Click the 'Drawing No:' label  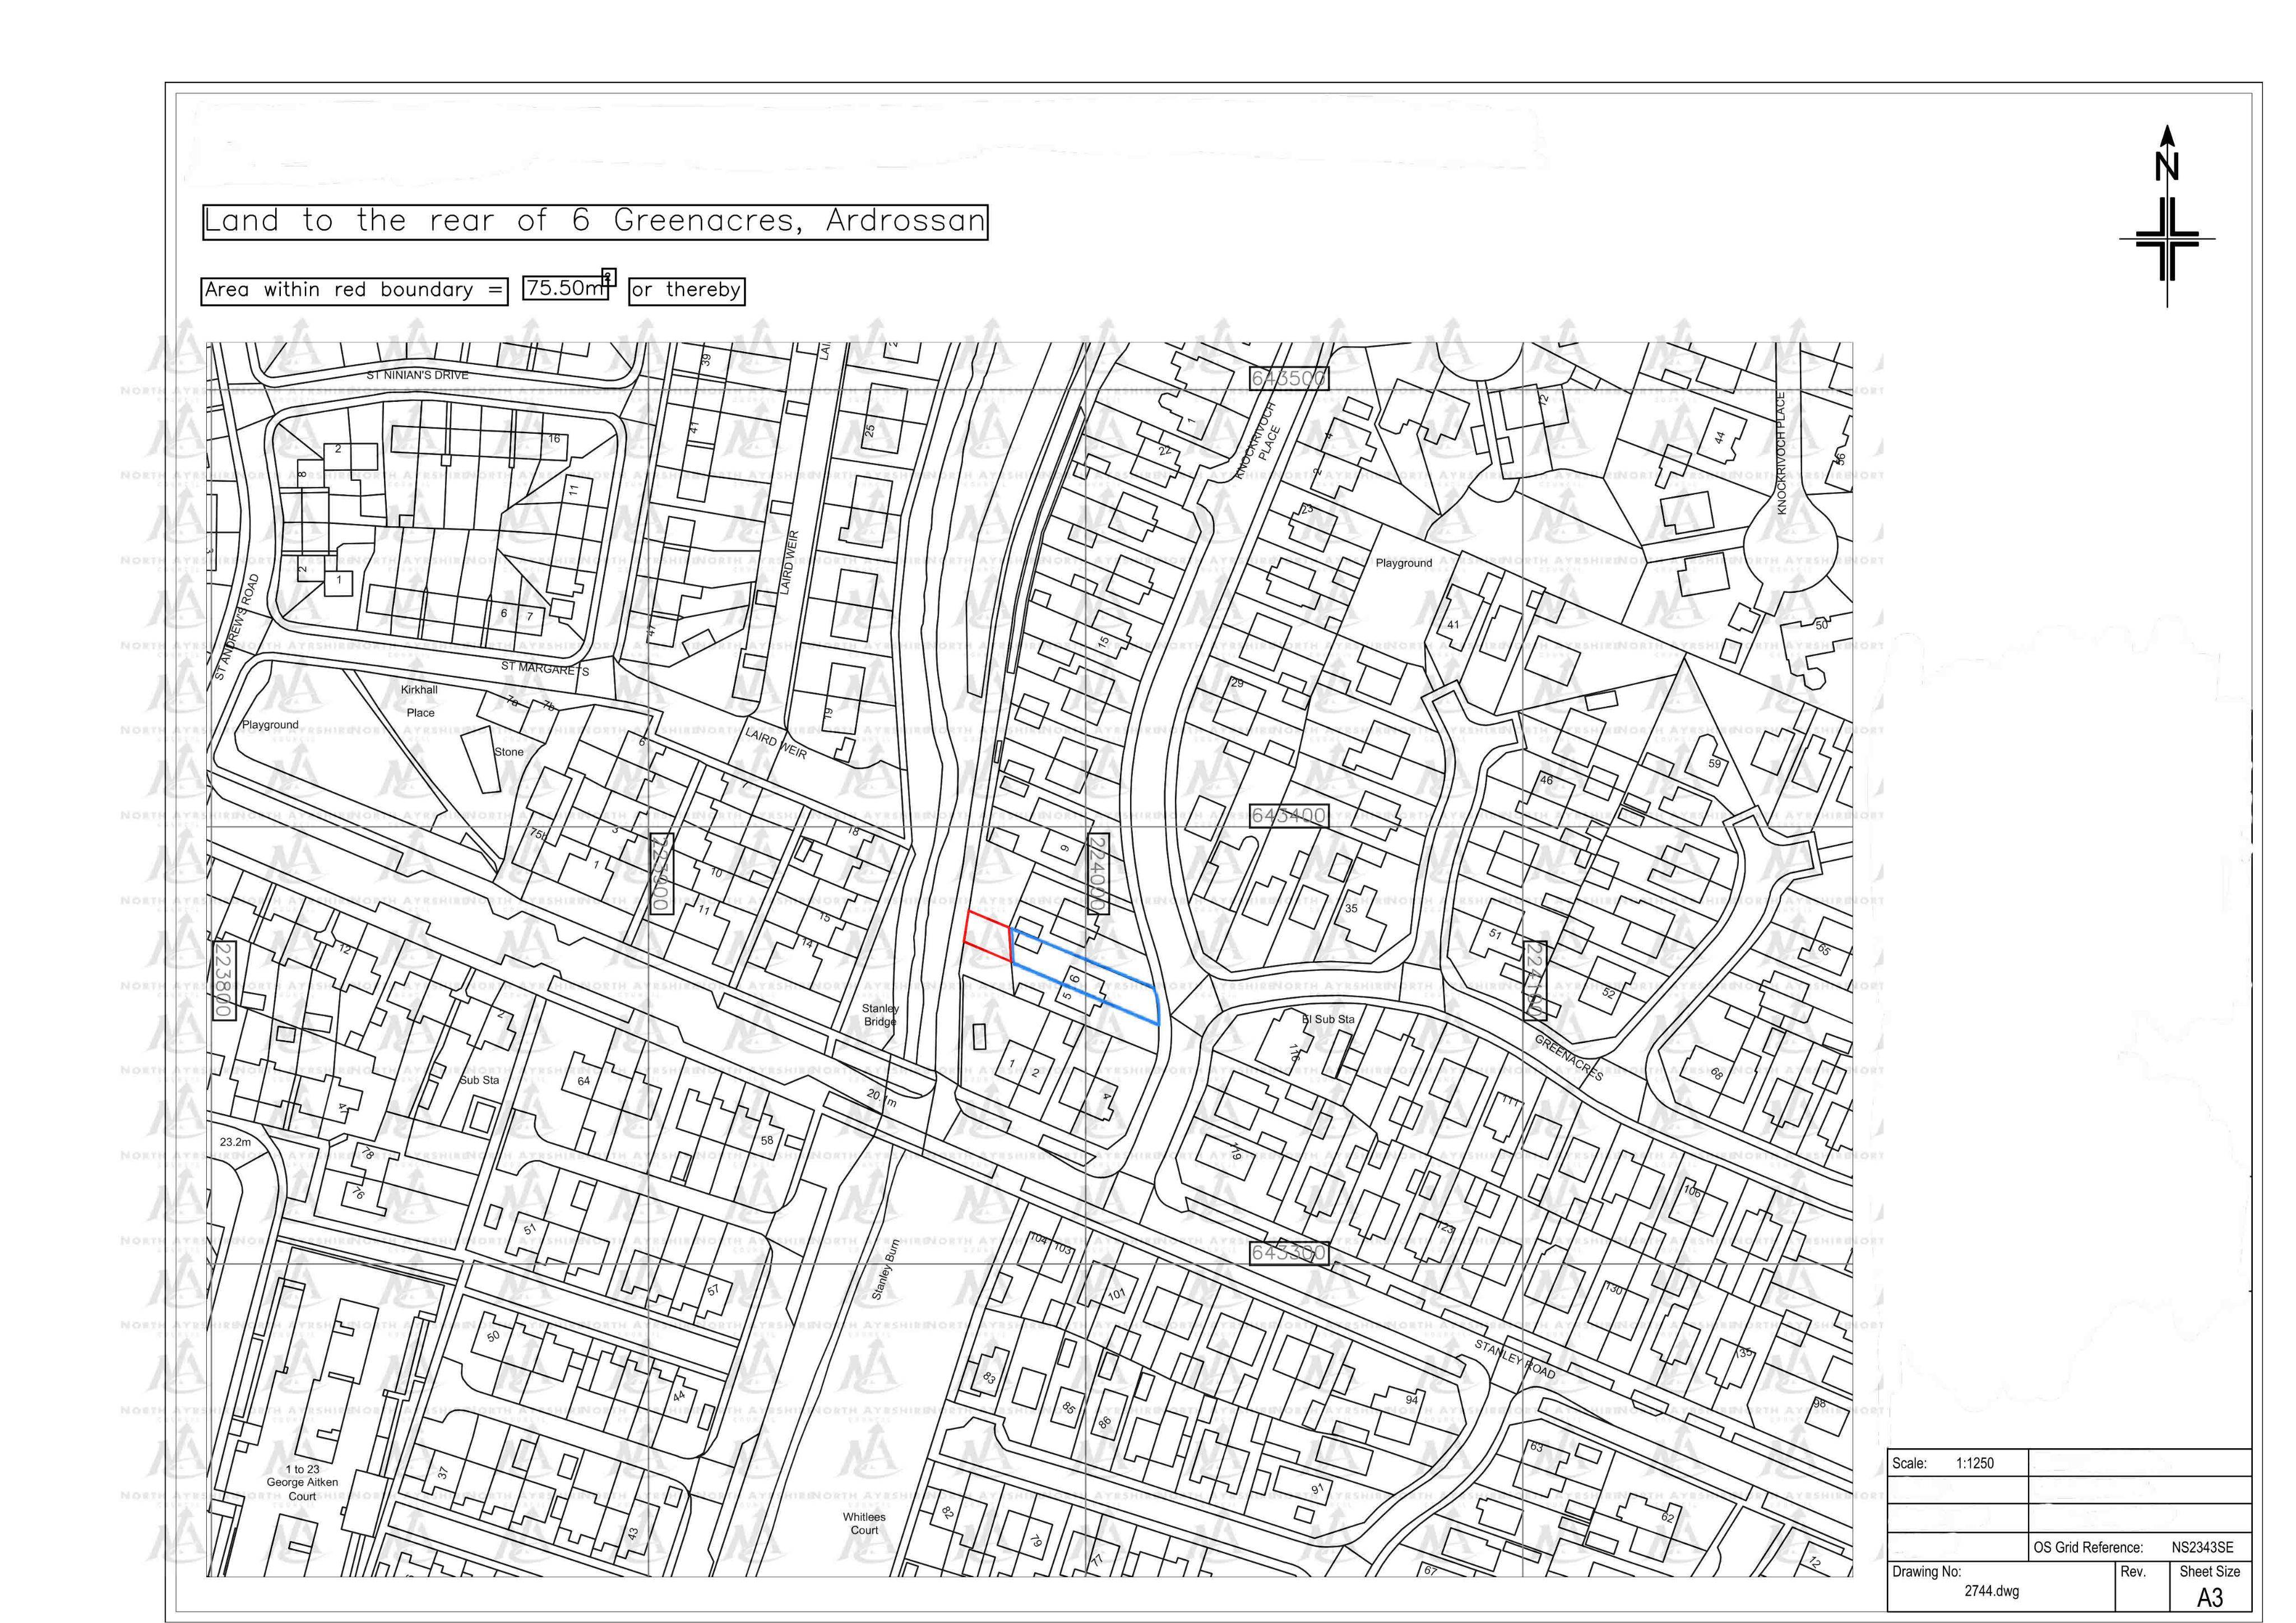(1926, 1571)
